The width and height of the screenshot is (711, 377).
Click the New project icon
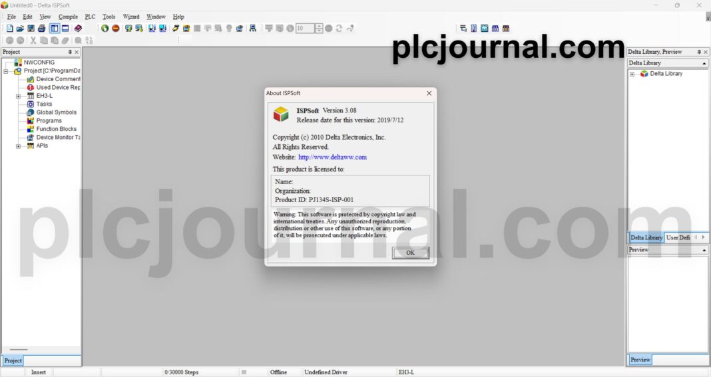click(9, 29)
